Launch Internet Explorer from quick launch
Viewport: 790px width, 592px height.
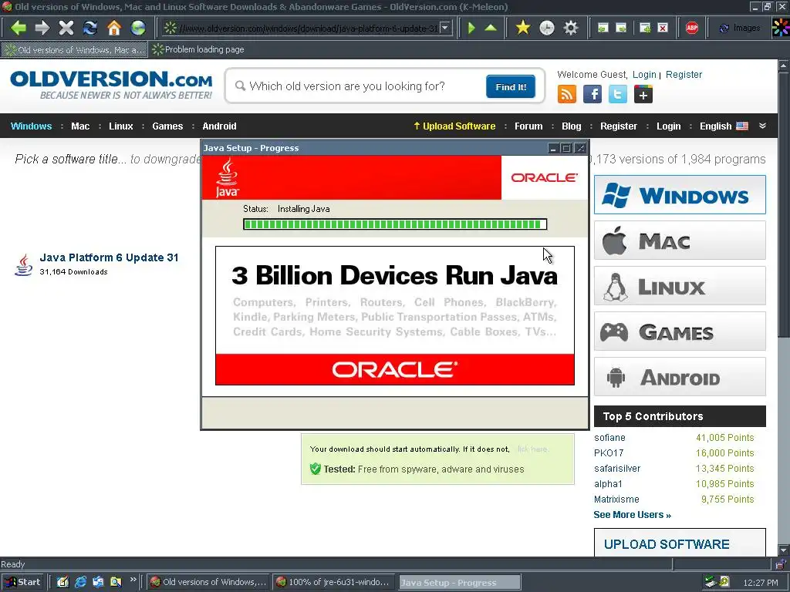[x=80, y=582]
